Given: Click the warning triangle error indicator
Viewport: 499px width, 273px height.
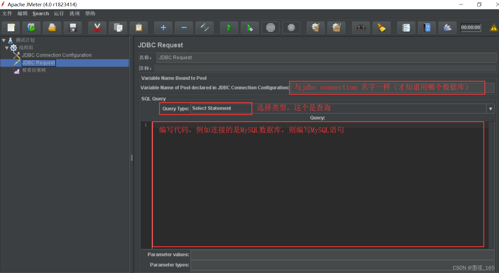Looking at the screenshot, I should tap(493, 27).
